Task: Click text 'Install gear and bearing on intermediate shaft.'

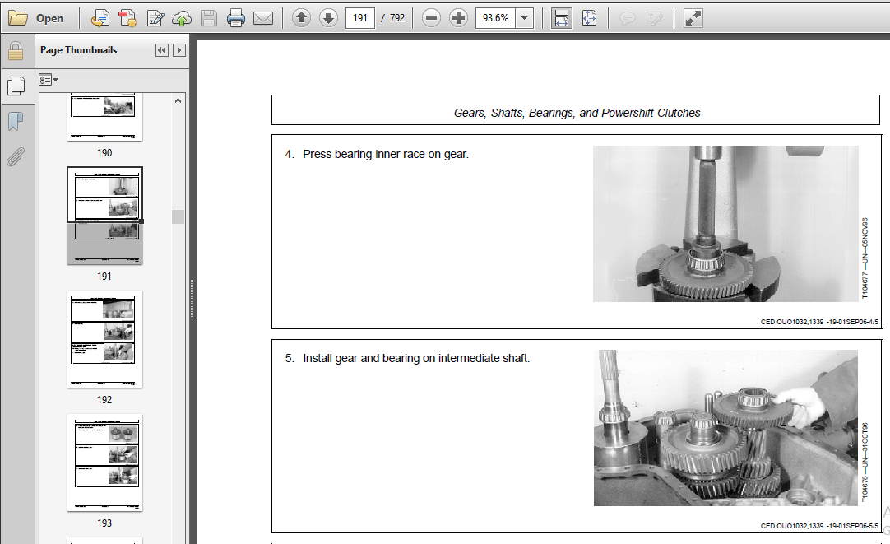Action: 416,358
